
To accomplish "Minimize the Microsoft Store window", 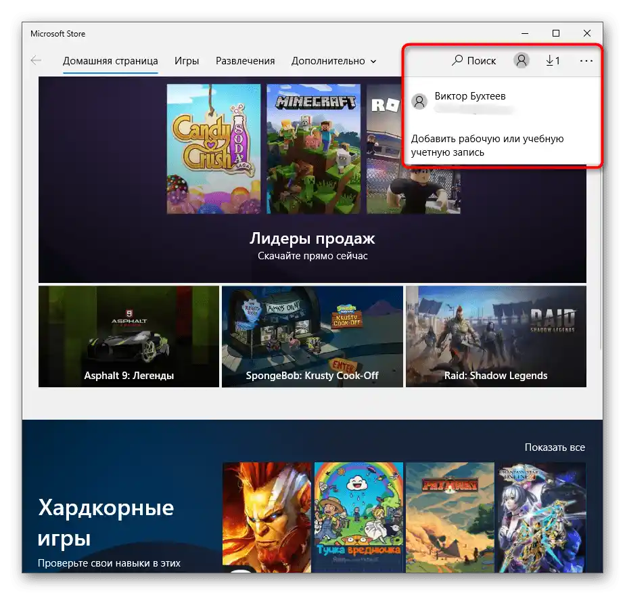I will click(525, 33).
